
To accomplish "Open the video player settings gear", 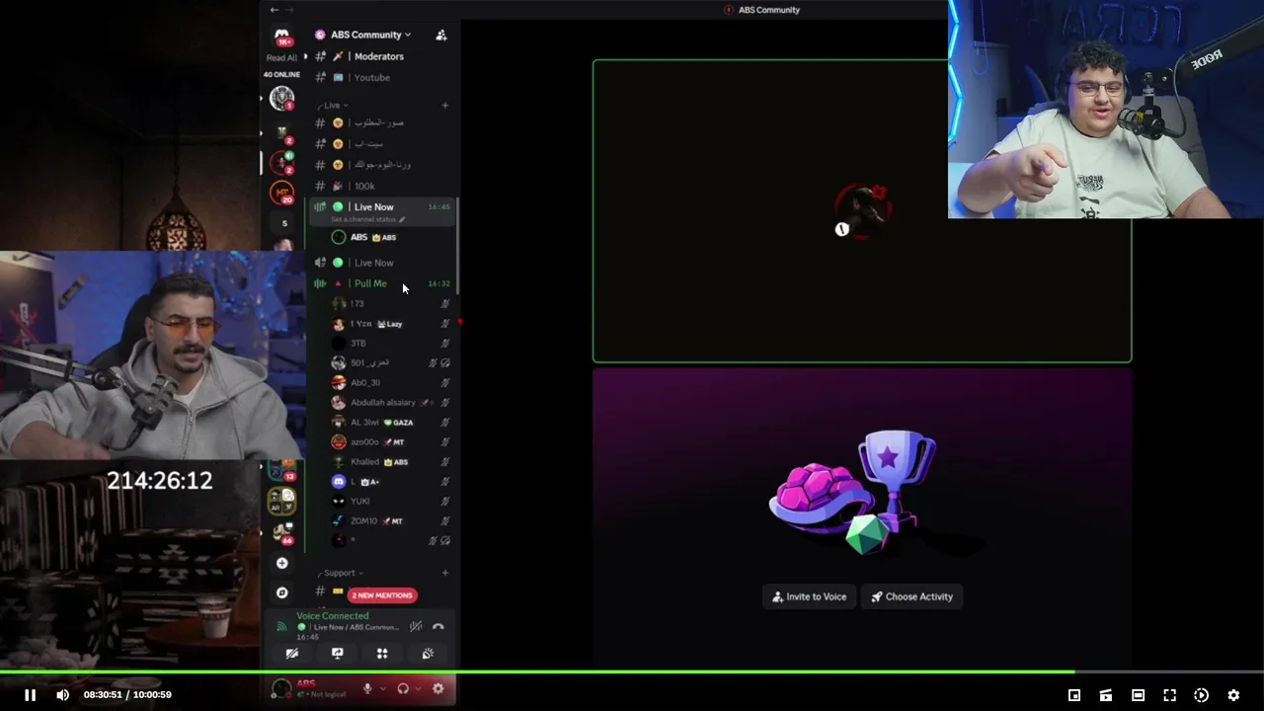I will (1233, 695).
